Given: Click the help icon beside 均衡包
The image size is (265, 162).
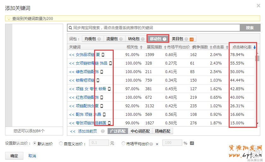Looking at the screenshot, I should (99, 39).
